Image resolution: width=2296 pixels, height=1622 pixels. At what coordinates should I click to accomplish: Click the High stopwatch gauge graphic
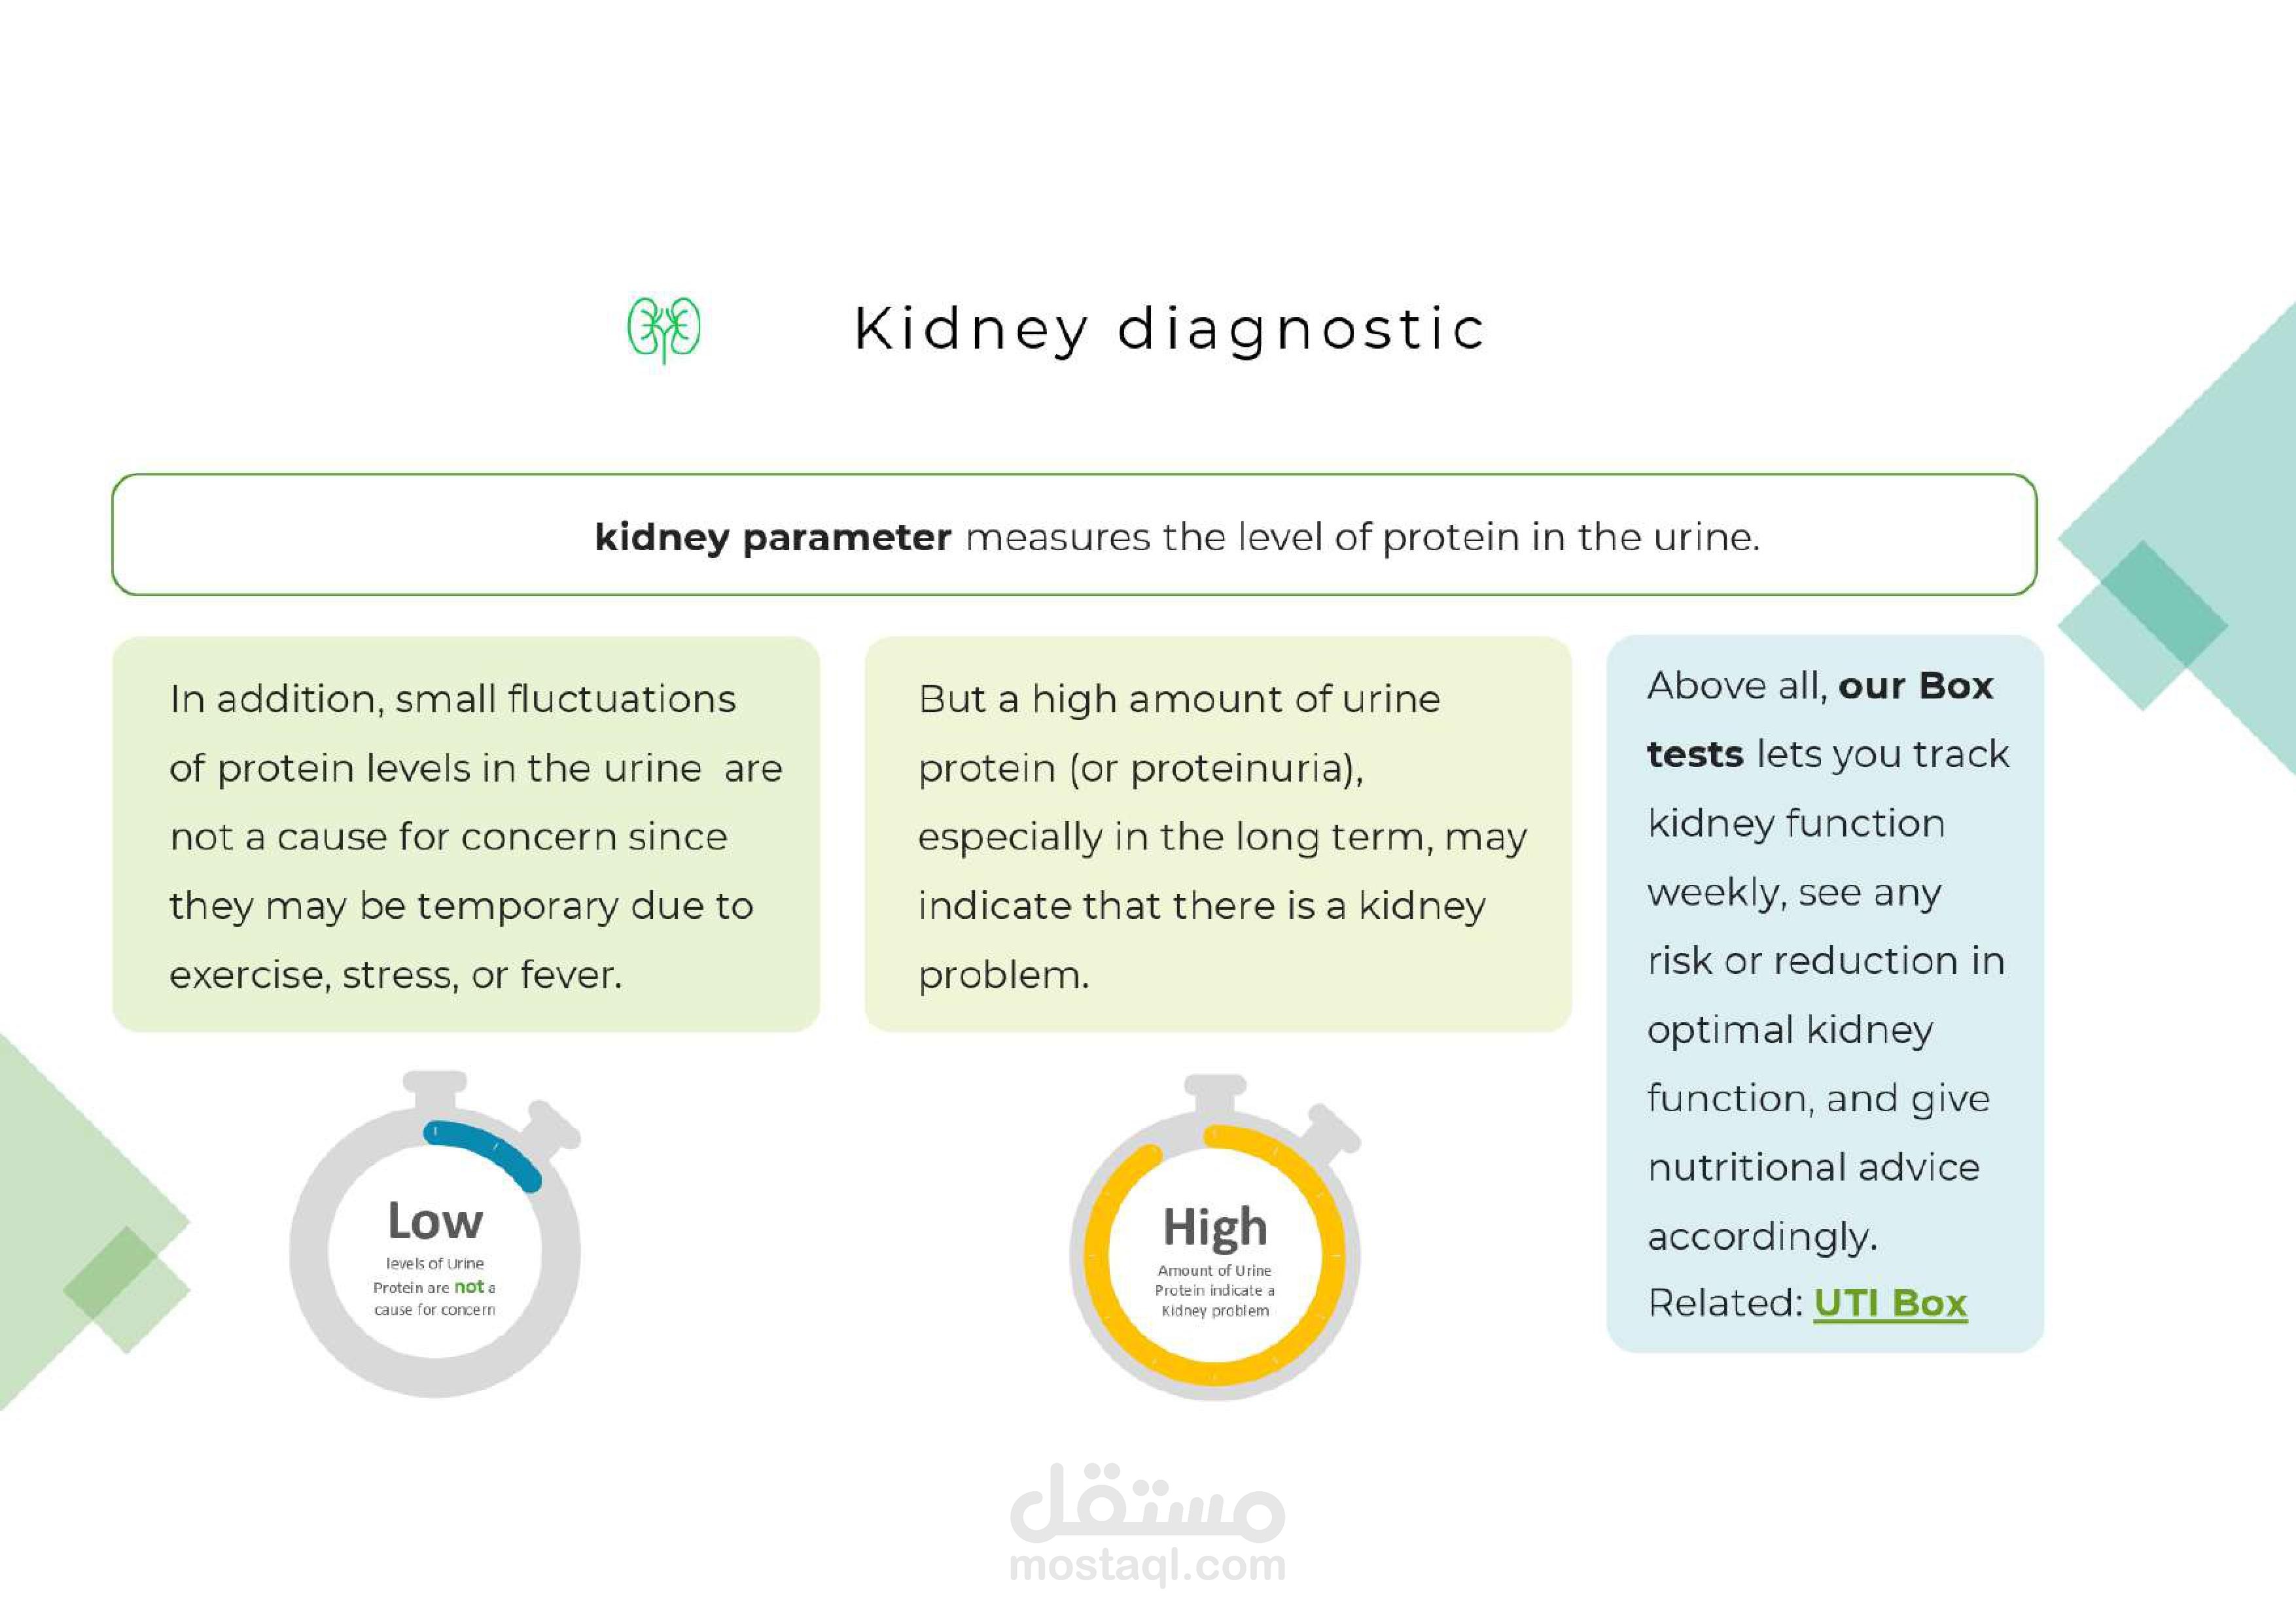1215,1237
